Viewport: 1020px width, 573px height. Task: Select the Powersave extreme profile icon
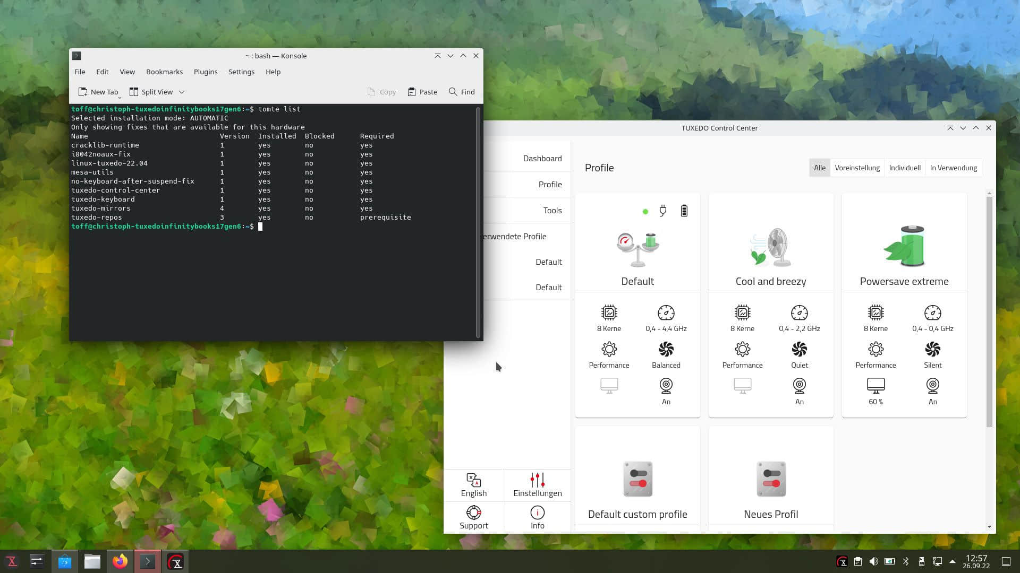click(x=904, y=246)
